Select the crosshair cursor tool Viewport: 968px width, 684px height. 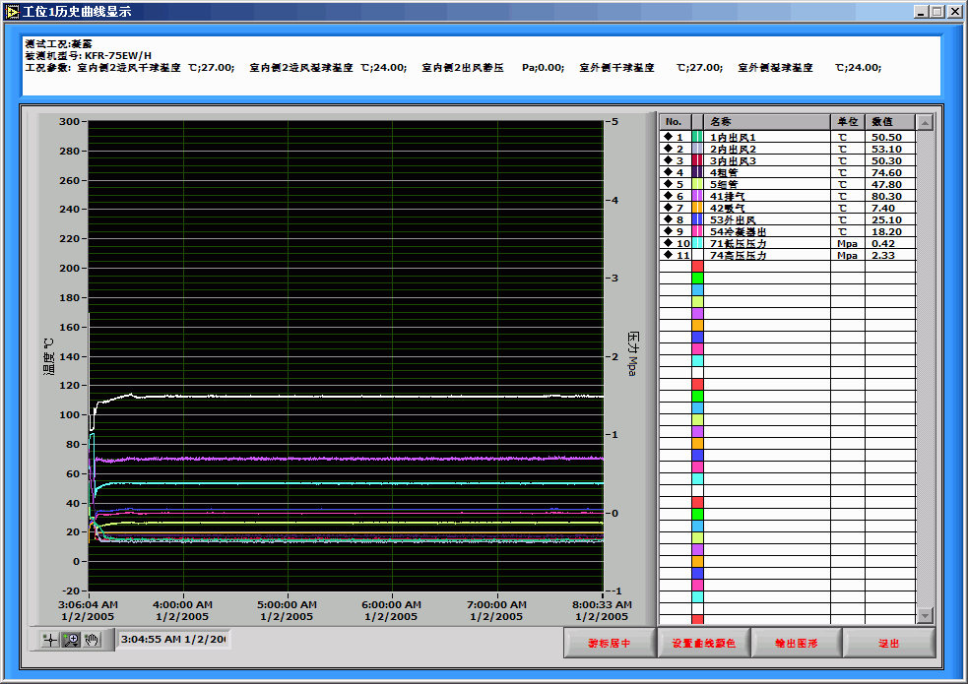[50, 640]
